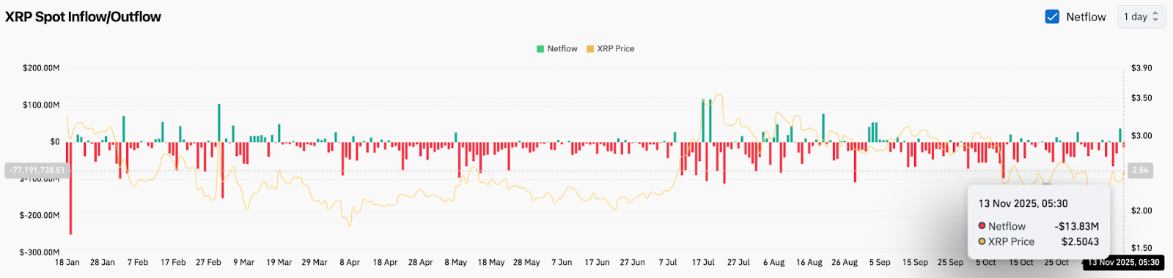The image size is (1173, 278).
Task: Click the 29 Mar date axis label
Action: tap(315, 262)
